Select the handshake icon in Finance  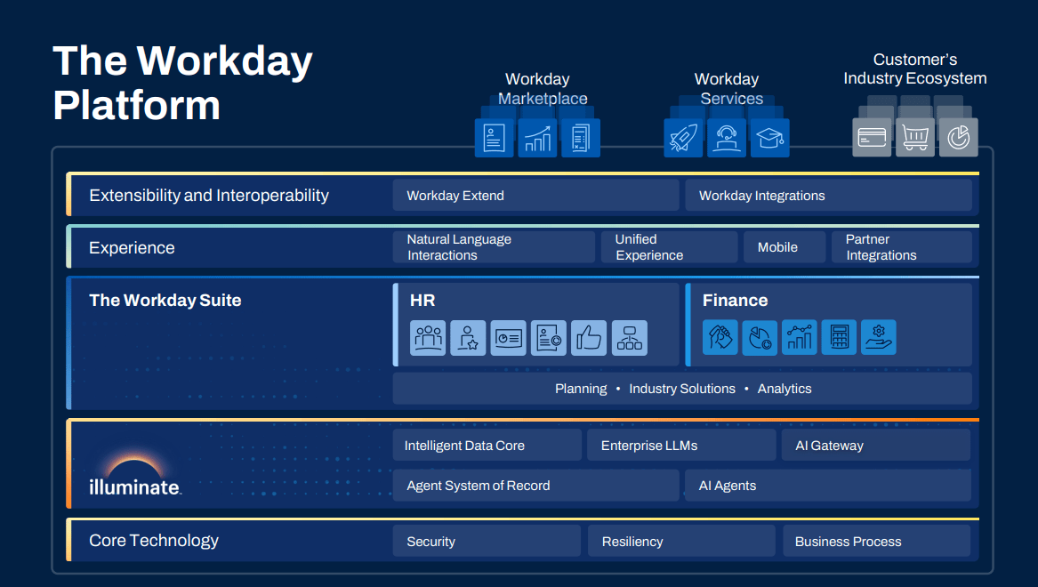[x=720, y=337]
